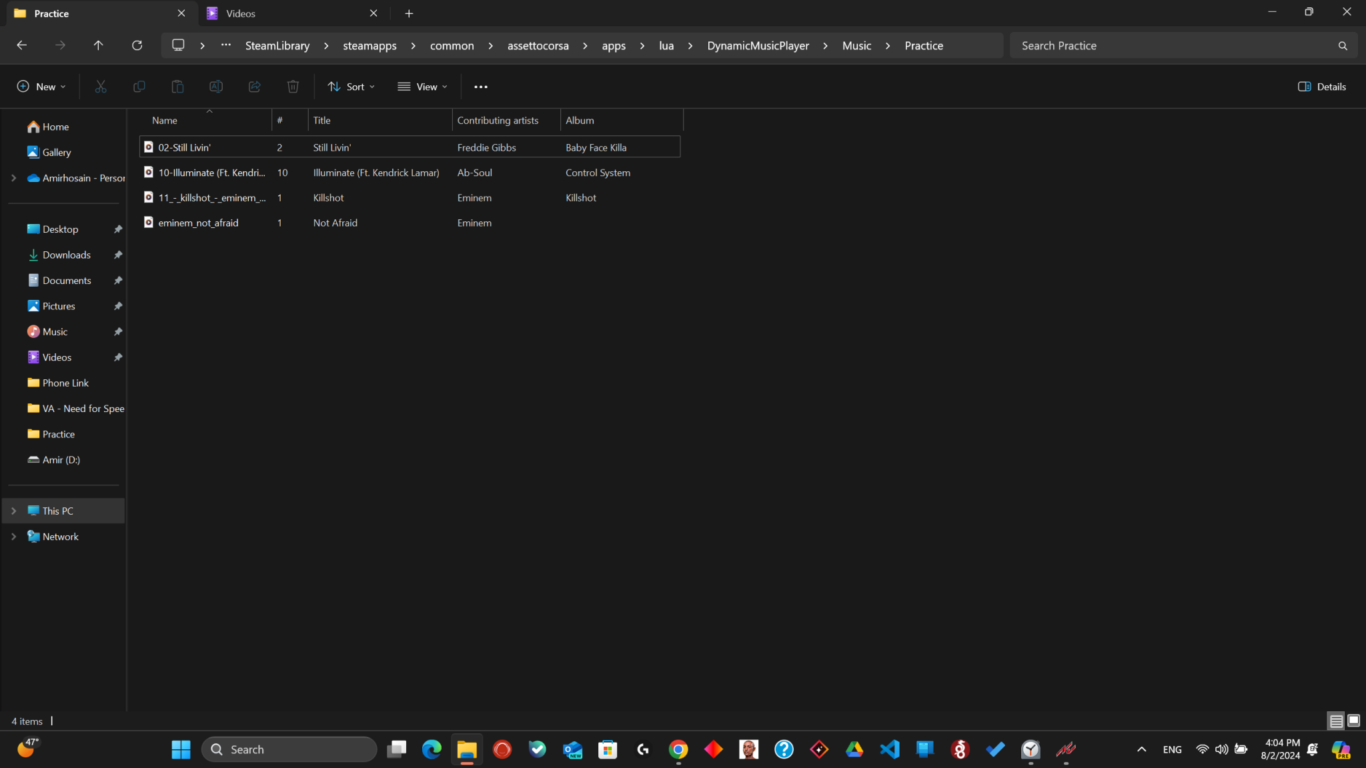The image size is (1366, 768).
Task: Open Google Drive from taskbar
Action: [x=854, y=749]
